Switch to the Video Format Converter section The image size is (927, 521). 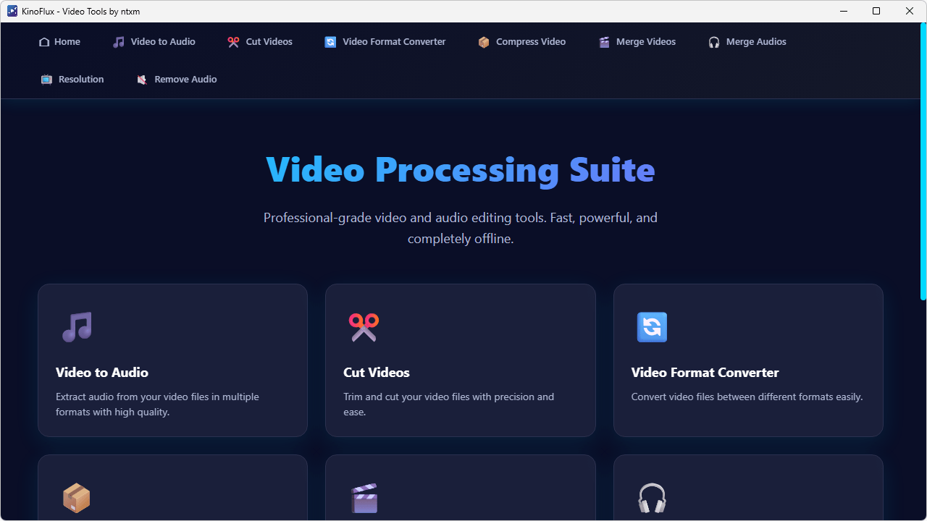385,41
